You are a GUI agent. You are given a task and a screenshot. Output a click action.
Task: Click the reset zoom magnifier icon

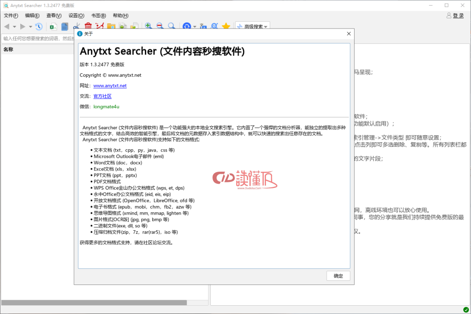(x=172, y=26)
